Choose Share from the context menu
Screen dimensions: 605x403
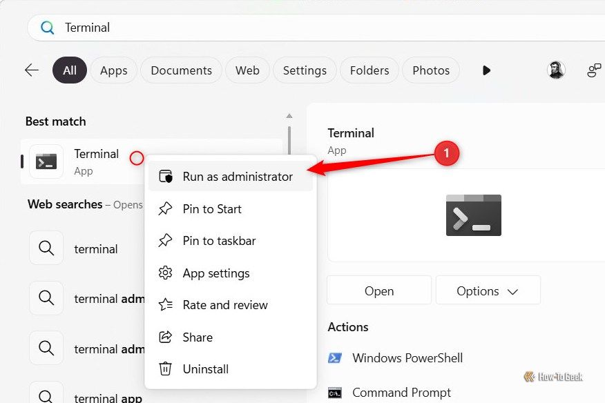pyautogui.click(x=231, y=337)
